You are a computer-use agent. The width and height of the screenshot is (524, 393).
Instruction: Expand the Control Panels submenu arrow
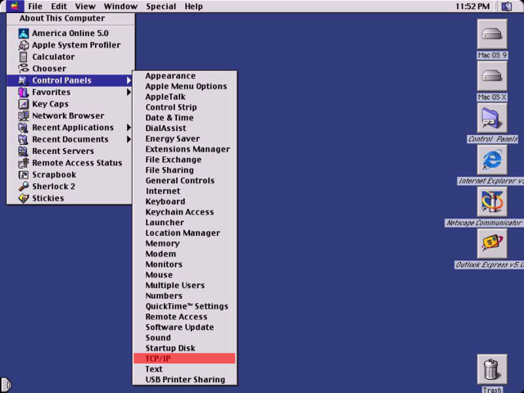pyautogui.click(x=129, y=80)
